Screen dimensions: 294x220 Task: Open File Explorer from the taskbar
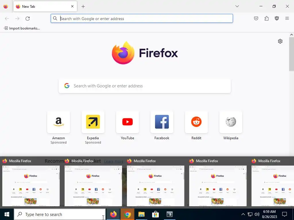click(141, 214)
